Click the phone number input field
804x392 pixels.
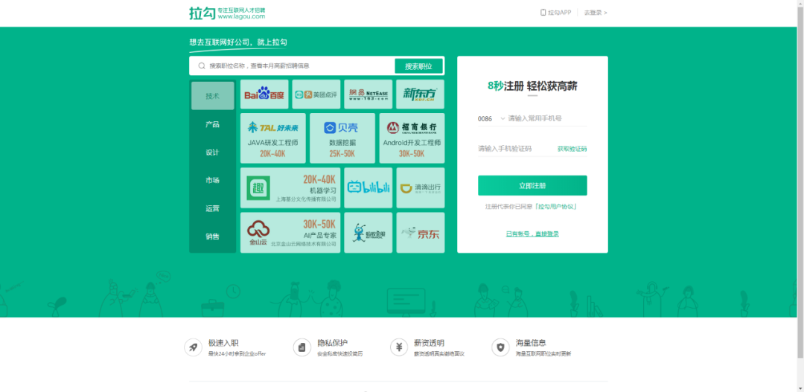click(547, 118)
